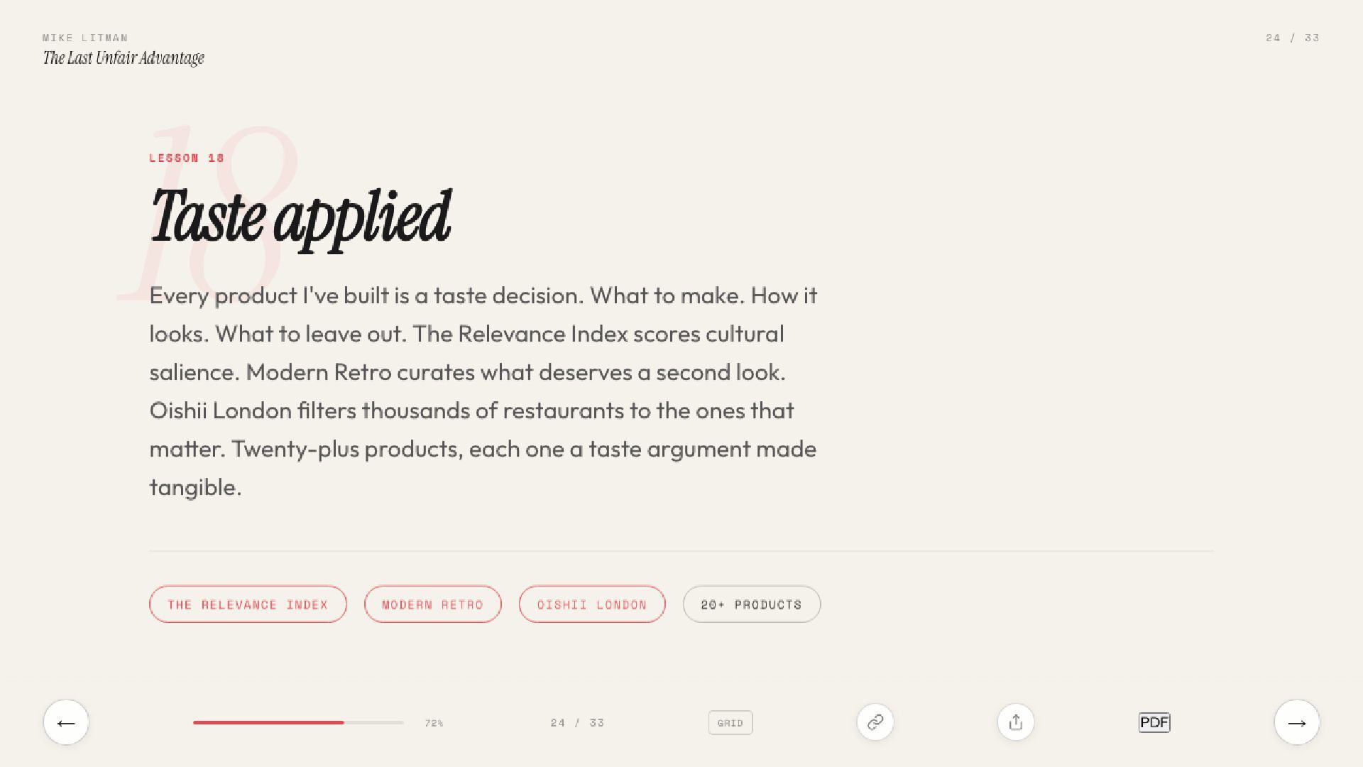Click The Last Unfair Advantage title

click(124, 58)
